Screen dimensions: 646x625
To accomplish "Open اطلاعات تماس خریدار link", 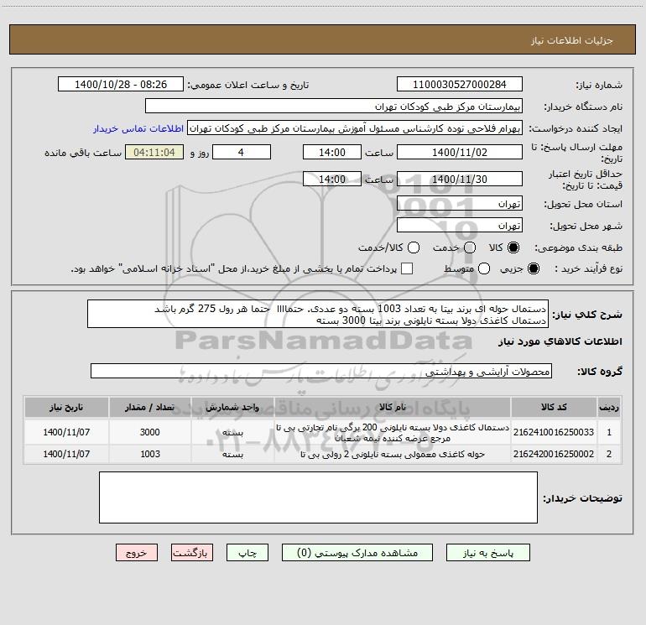I will [138, 129].
